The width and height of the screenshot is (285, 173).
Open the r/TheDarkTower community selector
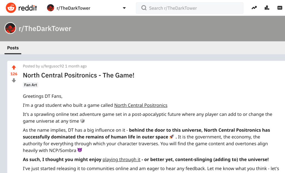click(x=73, y=8)
